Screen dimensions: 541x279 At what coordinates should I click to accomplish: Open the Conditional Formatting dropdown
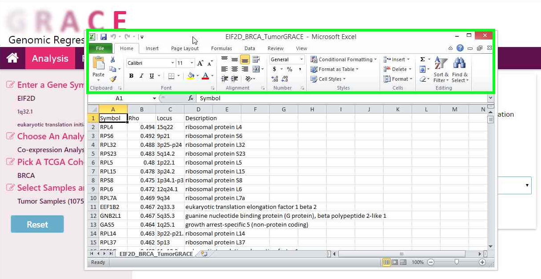343,59
